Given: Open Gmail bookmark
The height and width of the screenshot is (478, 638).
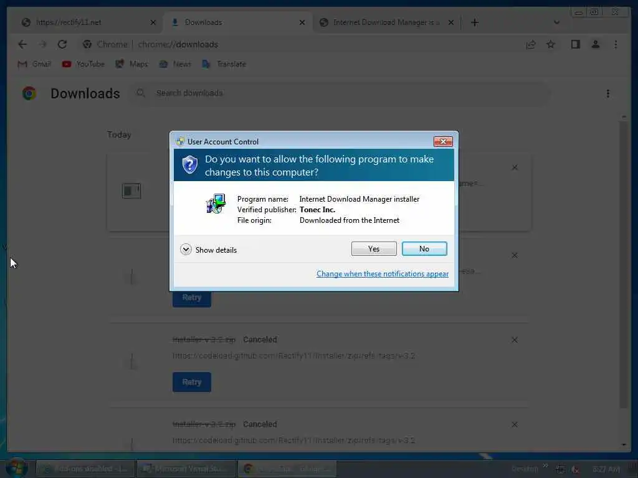Looking at the screenshot, I should 35,64.
